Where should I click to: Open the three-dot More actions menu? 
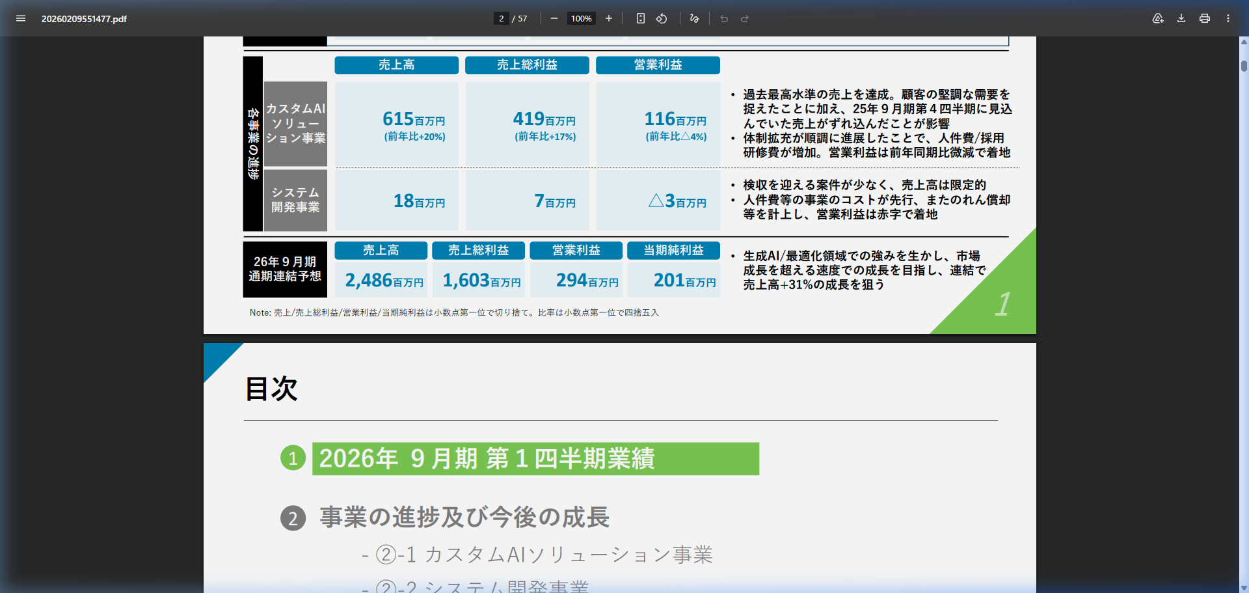(x=1228, y=18)
